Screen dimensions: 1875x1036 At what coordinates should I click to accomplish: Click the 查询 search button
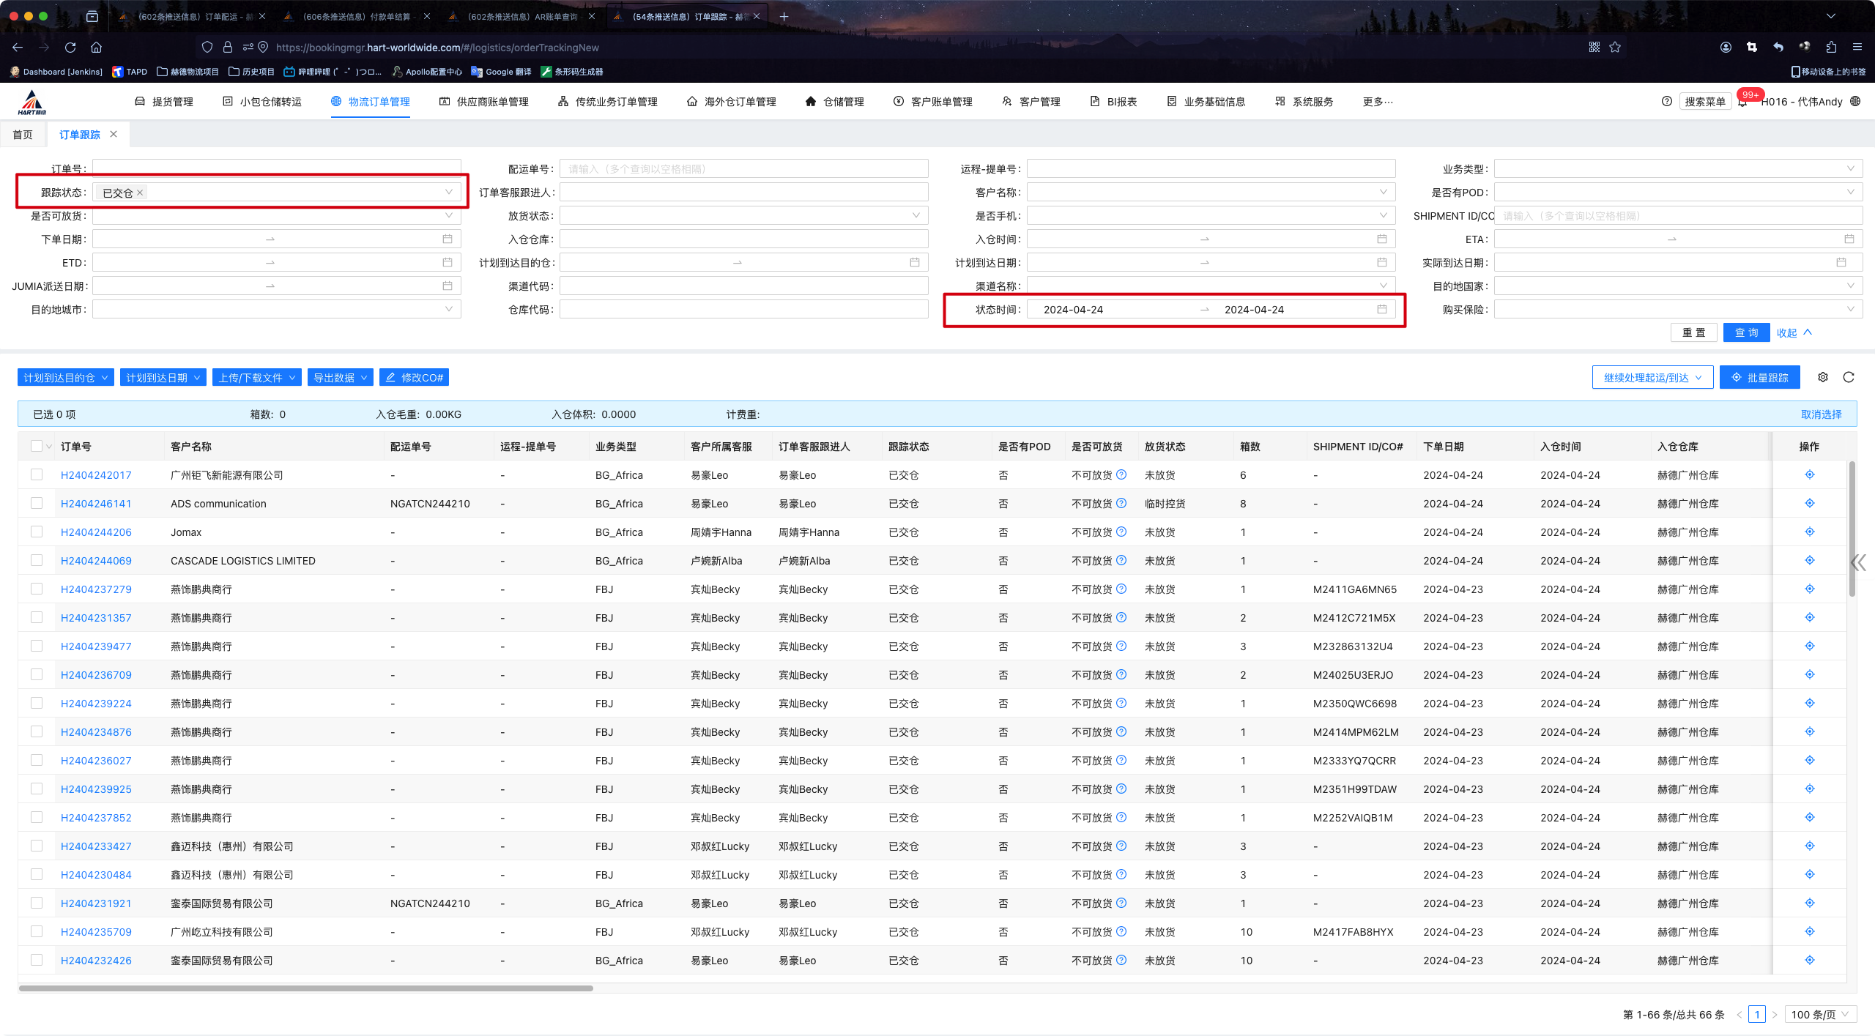tap(1746, 332)
